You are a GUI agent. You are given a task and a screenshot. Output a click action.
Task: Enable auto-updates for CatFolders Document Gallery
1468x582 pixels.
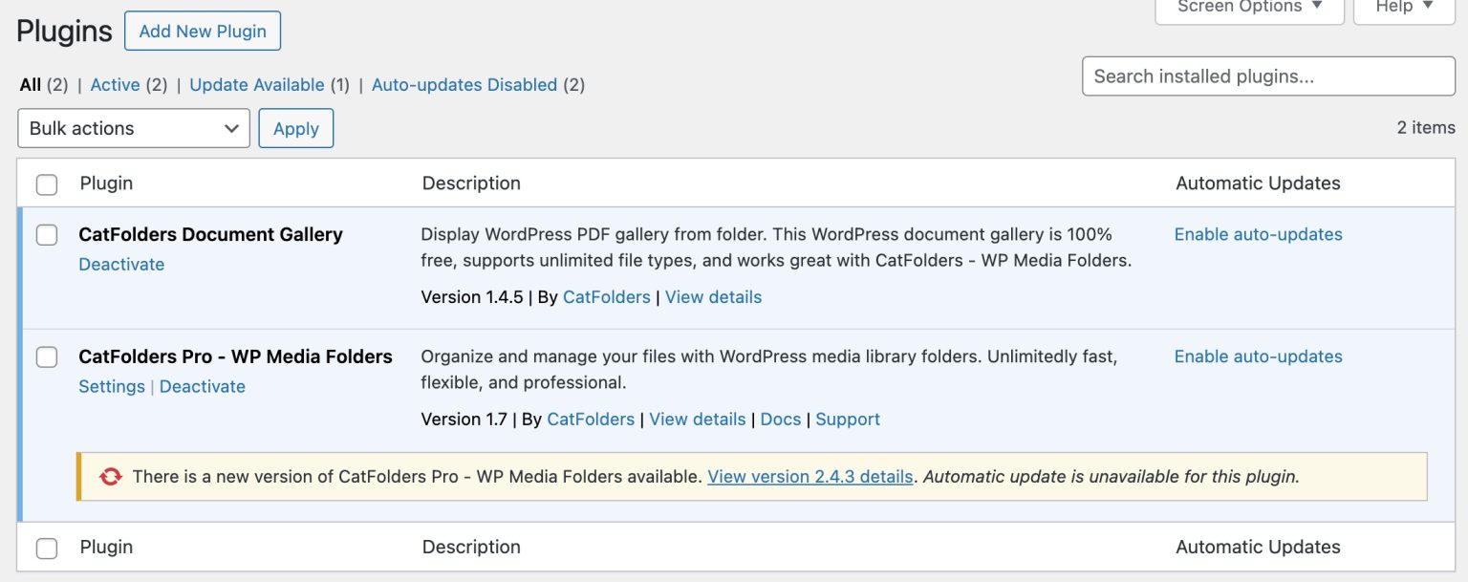coord(1257,234)
